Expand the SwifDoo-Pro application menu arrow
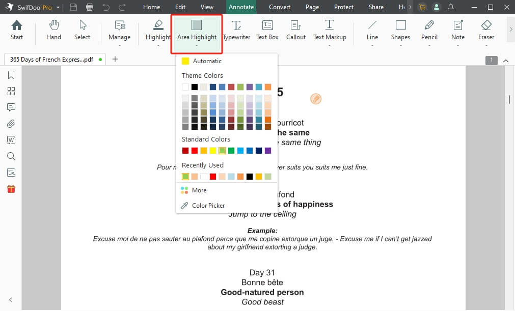 tap(58, 7)
